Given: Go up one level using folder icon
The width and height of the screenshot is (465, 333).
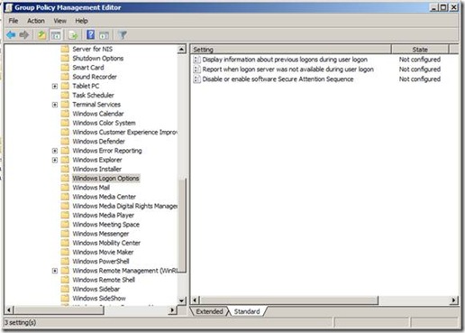Looking at the screenshot, I should (x=41, y=35).
